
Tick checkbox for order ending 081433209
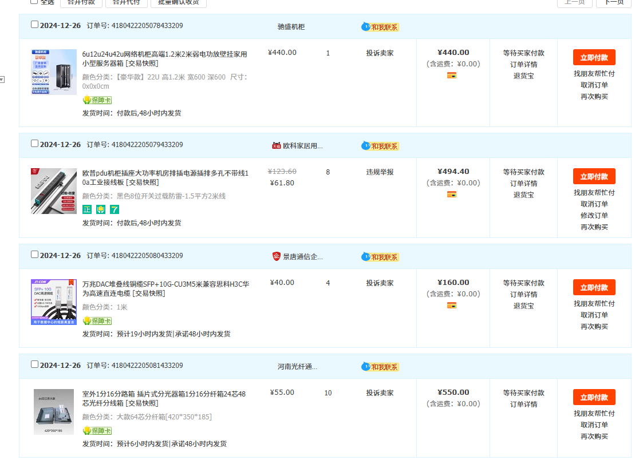(35, 364)
